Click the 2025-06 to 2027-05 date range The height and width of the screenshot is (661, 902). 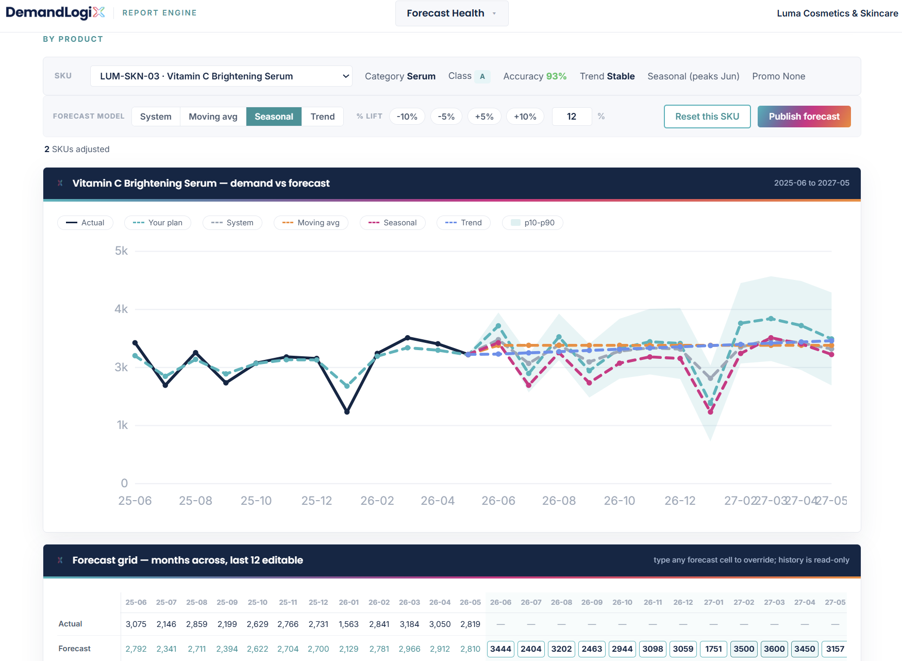pyautogui.click(x=811, y=183)
